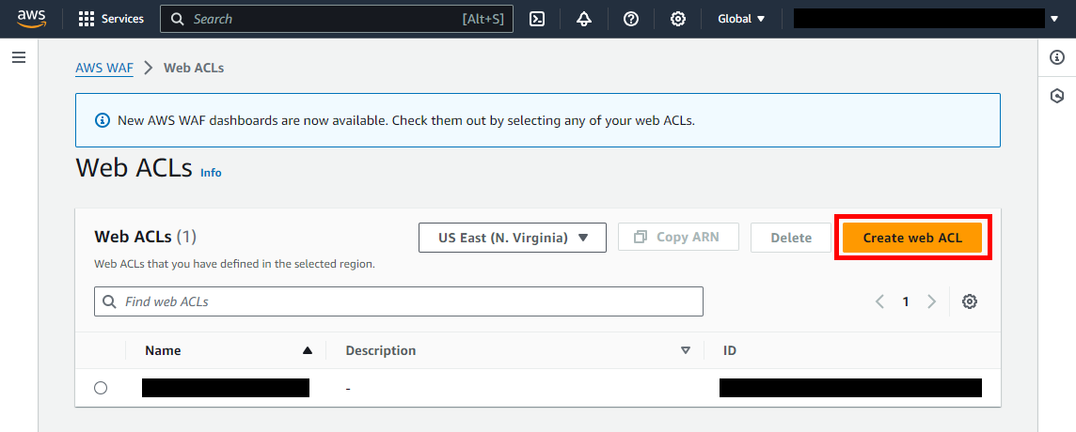Open the info panel icon on right sidebar
Screen dimensions: 1076x432
point(1057,58)
